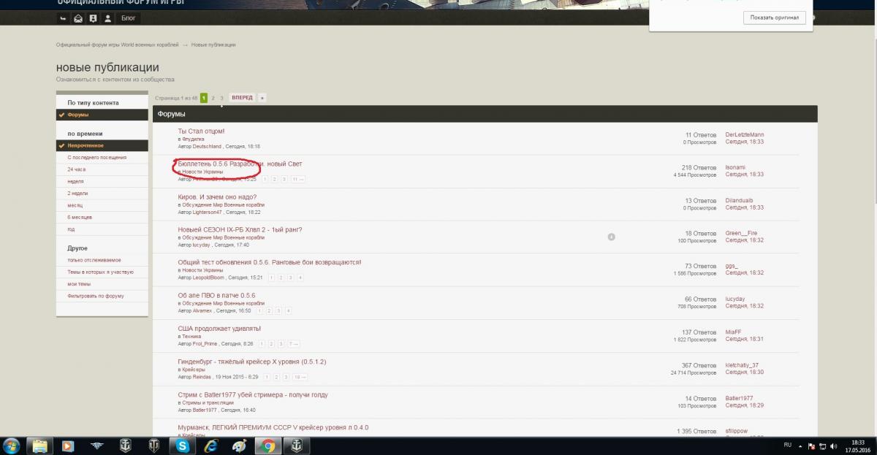Image resolution: width=877 pixels, height=455 pixels.
Task: Open Техника subforum link
Action: 191,337
